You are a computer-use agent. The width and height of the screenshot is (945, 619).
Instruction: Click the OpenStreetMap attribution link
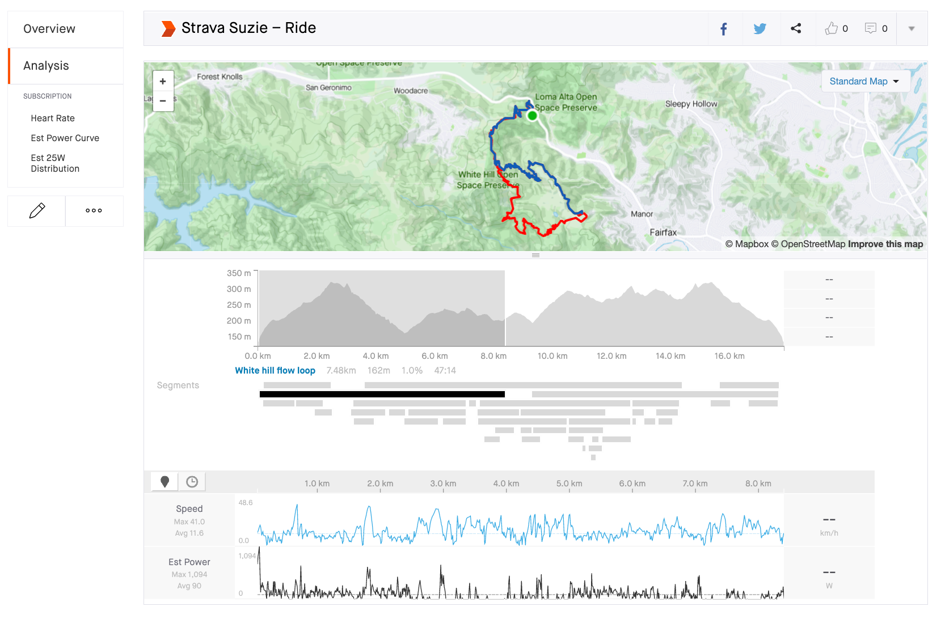(808, 244)
